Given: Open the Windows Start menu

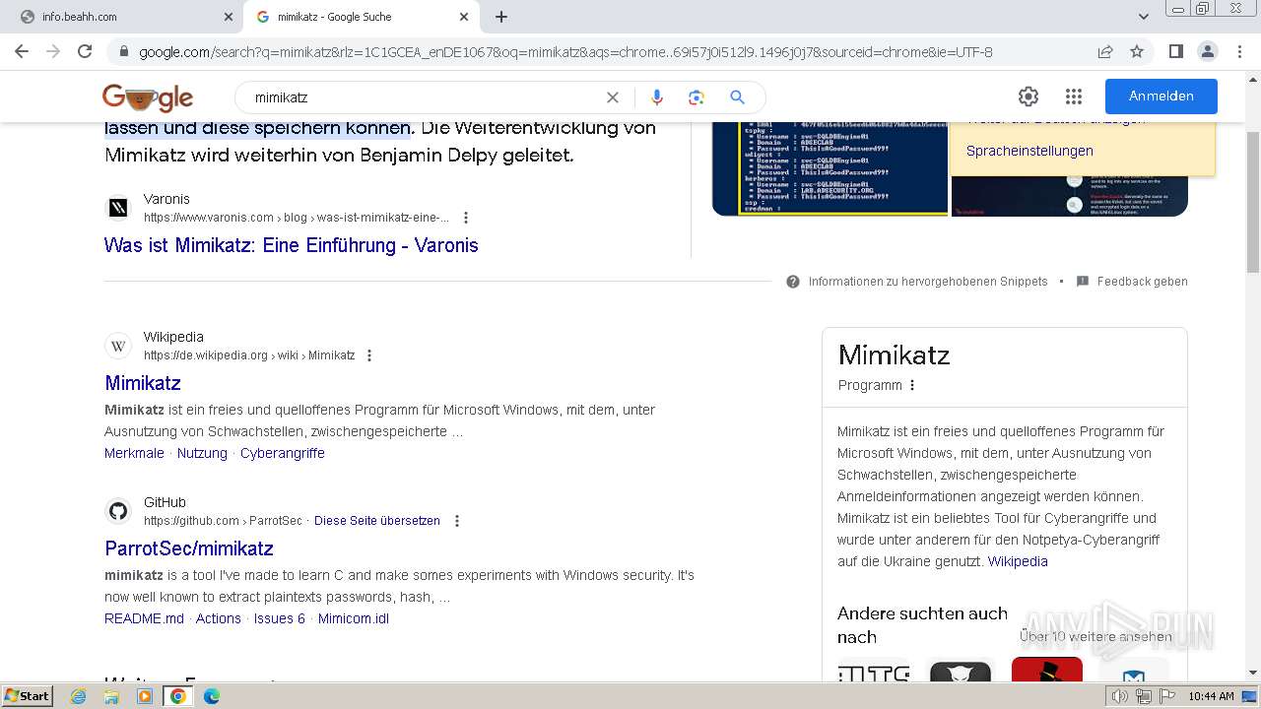Looking at the screenshot, I should coord(28,696).
